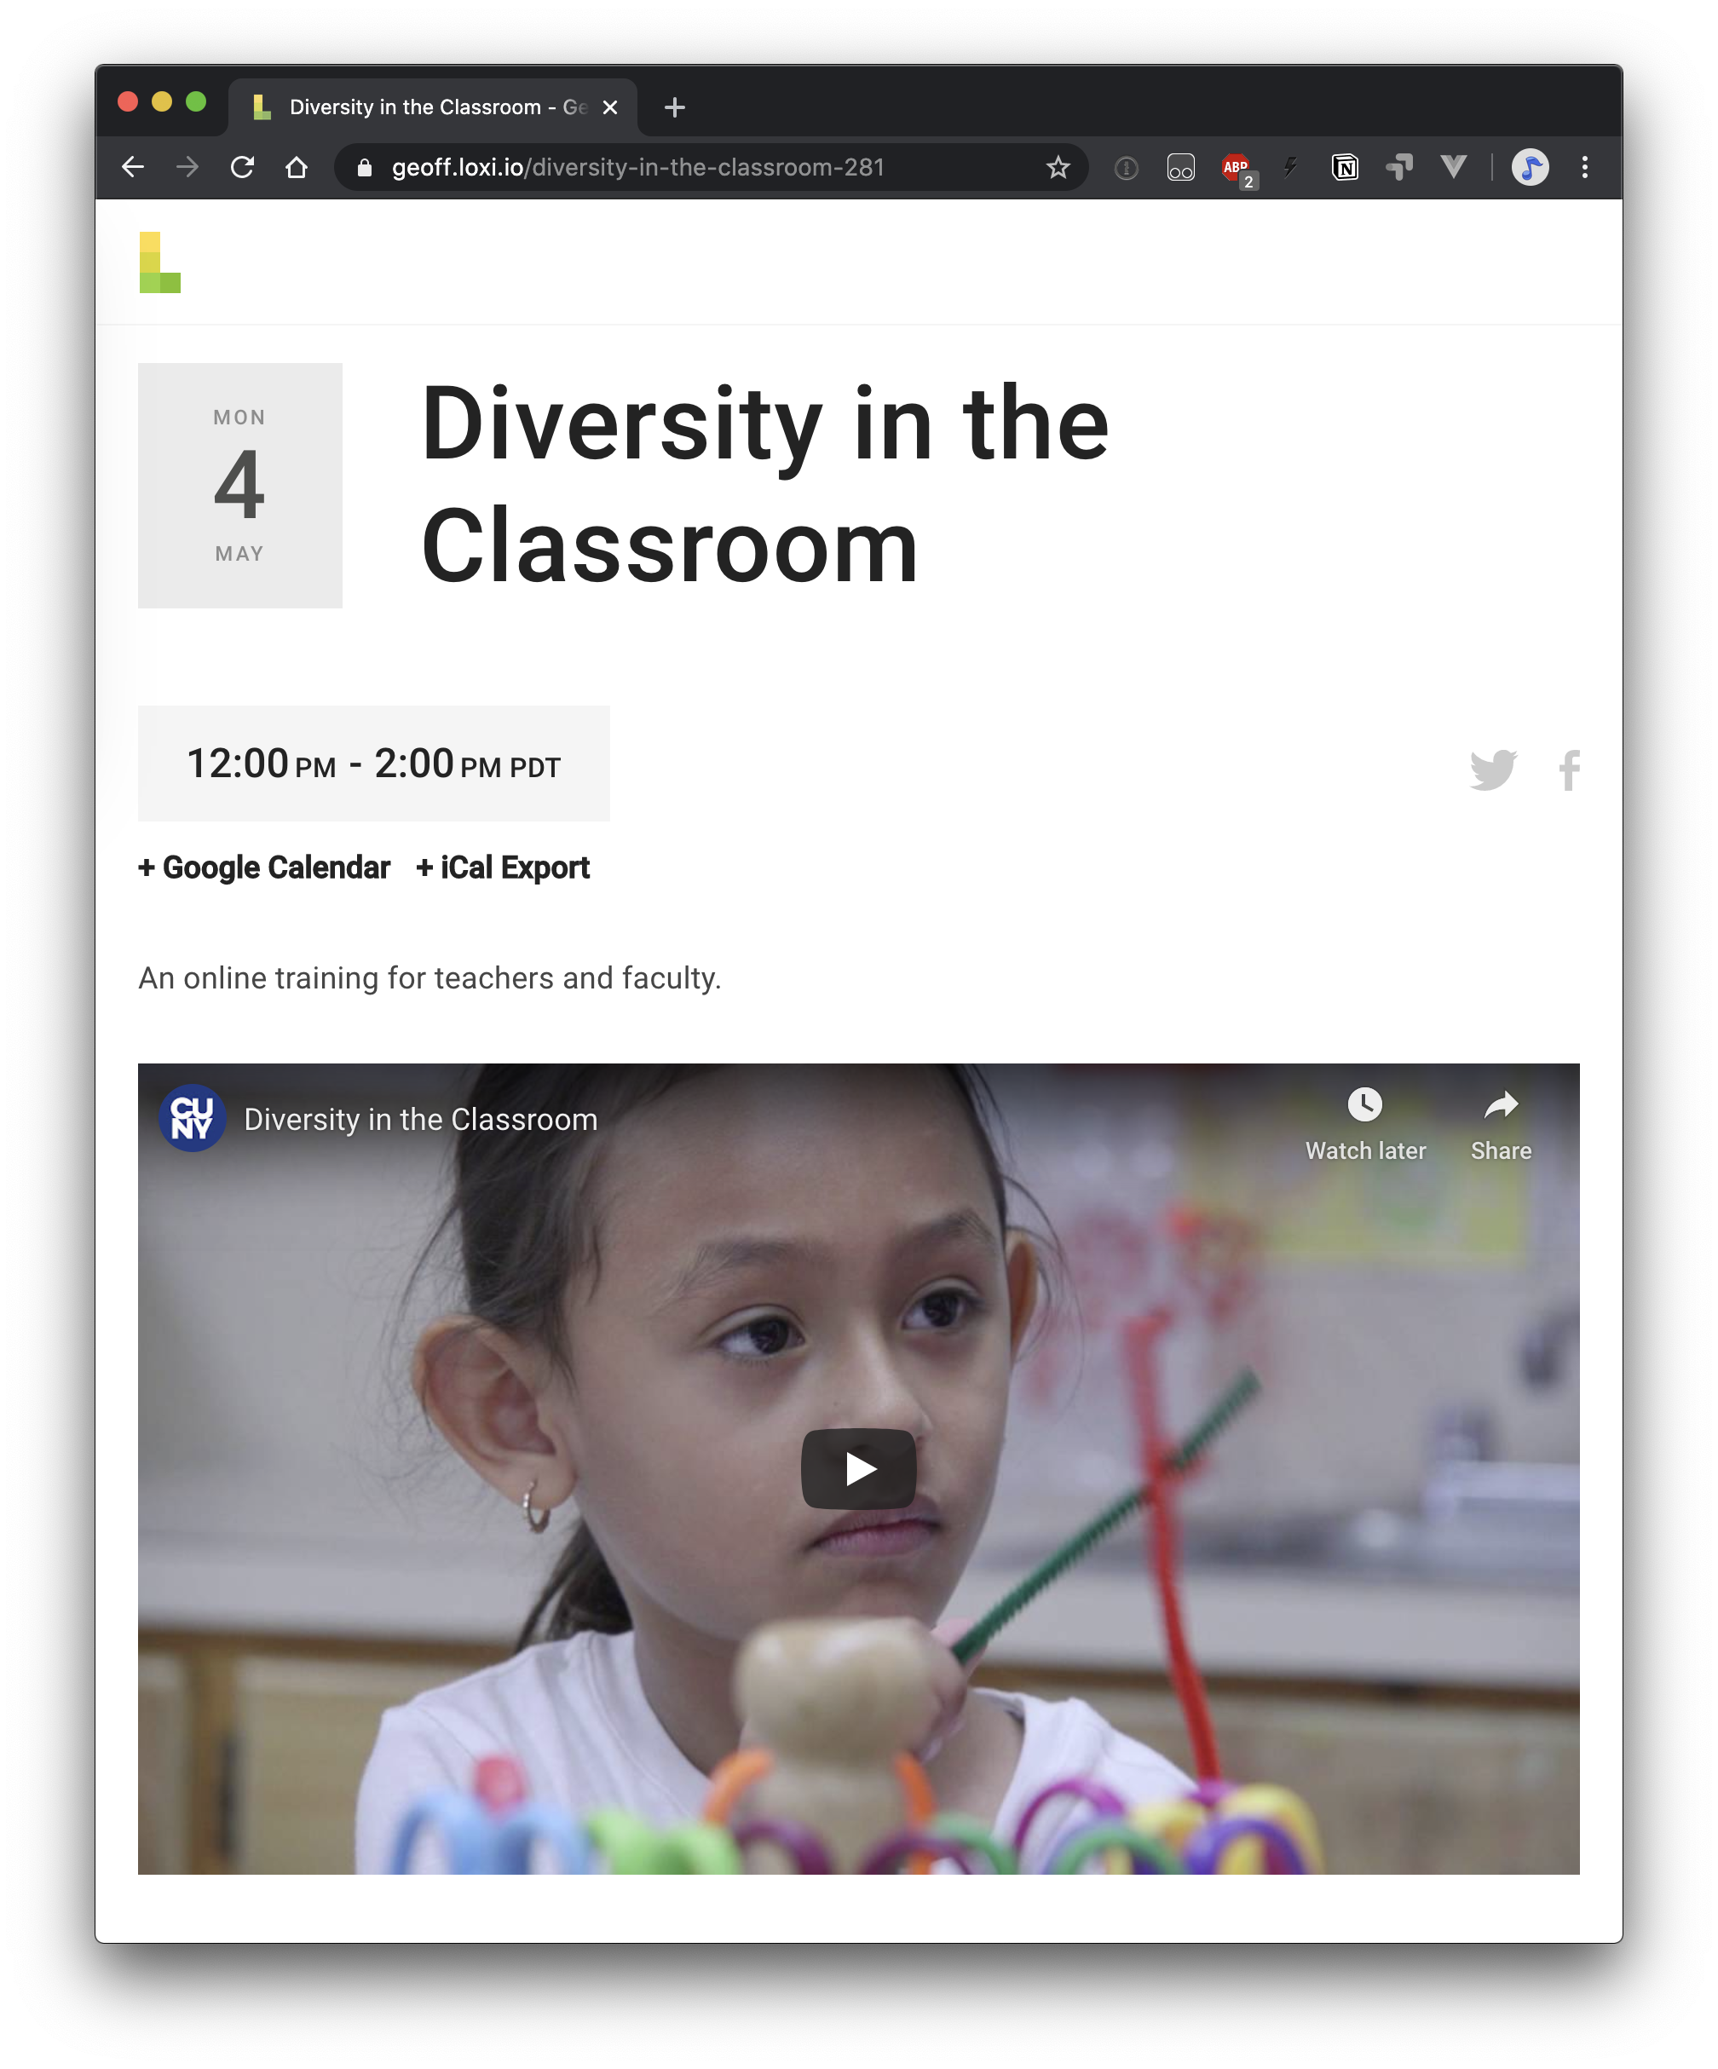
Task: Share event on Facebook
Action: point(1569,769)
